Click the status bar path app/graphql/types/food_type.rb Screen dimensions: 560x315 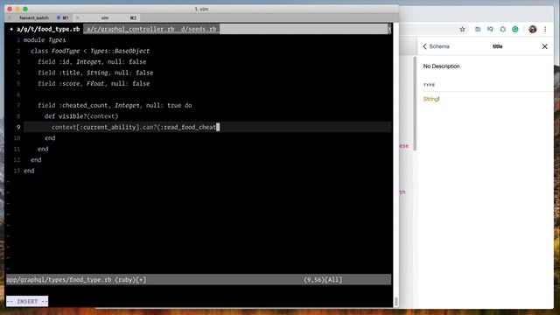(x=59, y=280)
